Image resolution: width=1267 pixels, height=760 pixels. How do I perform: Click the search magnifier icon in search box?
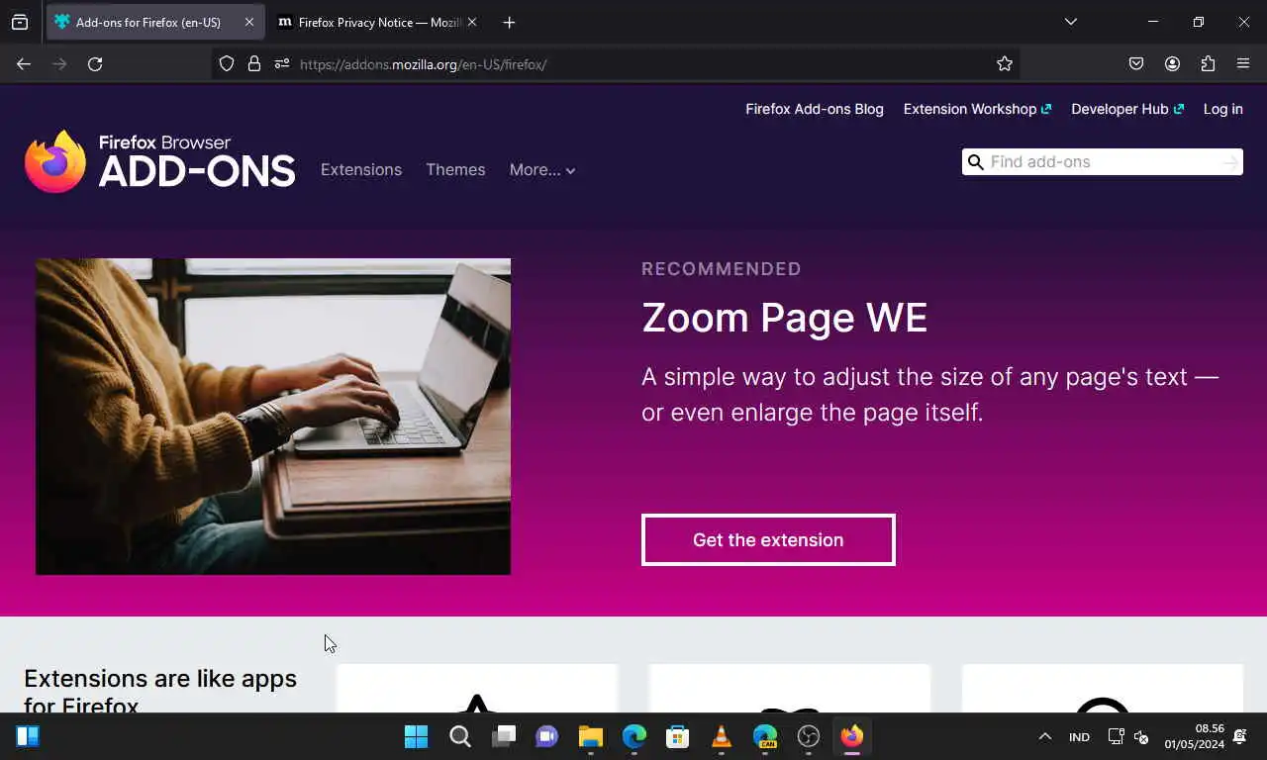pyautogui.click(x=975, y=162)
